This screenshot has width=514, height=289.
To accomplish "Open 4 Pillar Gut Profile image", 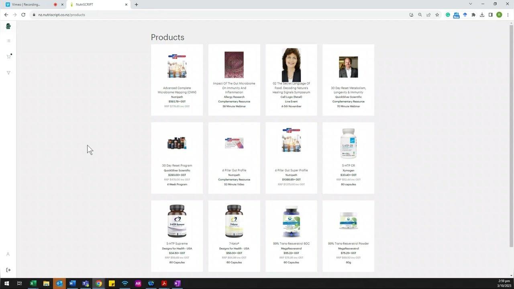I will click(234, 143).
